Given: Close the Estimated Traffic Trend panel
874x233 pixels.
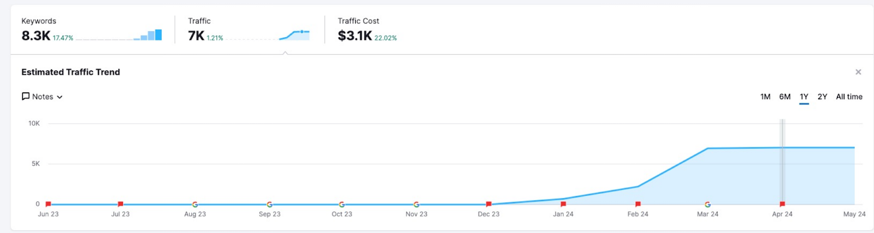Looking at the screenshot, I should pos(858,72).
